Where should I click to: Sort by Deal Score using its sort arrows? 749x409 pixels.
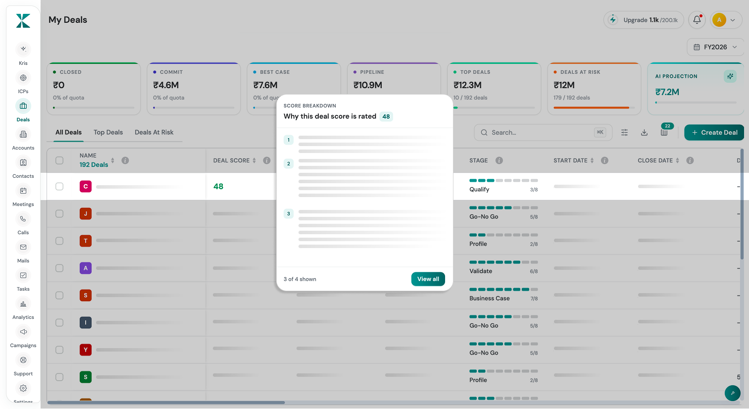click(254, 160)
